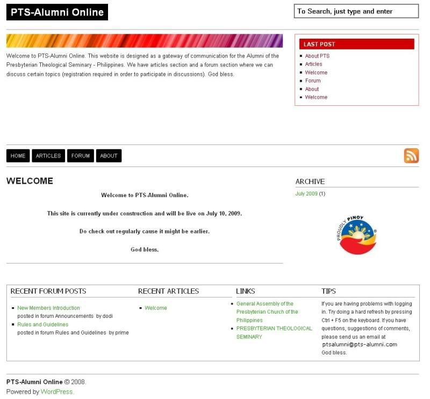Click the TIPS section heading
The image size is (430, 399).
[328, 291]
